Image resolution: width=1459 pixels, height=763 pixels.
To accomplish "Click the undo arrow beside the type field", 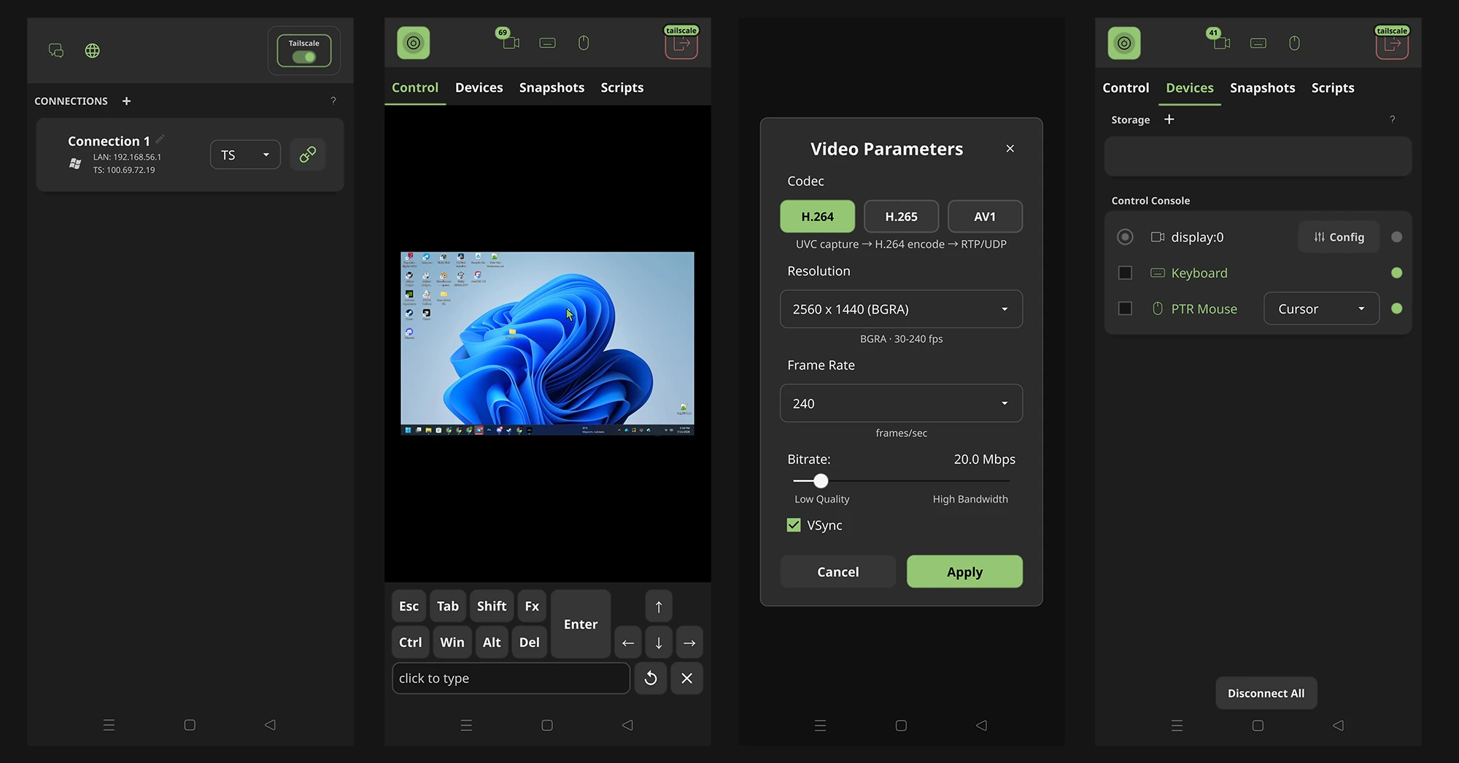I will [651, 678].
